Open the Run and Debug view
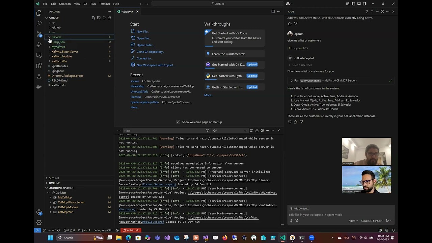The width and height of the screenshot is (432, 243). [39, 45]
